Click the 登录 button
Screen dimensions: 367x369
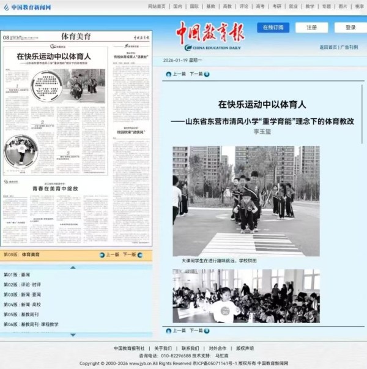pos(351,28)
